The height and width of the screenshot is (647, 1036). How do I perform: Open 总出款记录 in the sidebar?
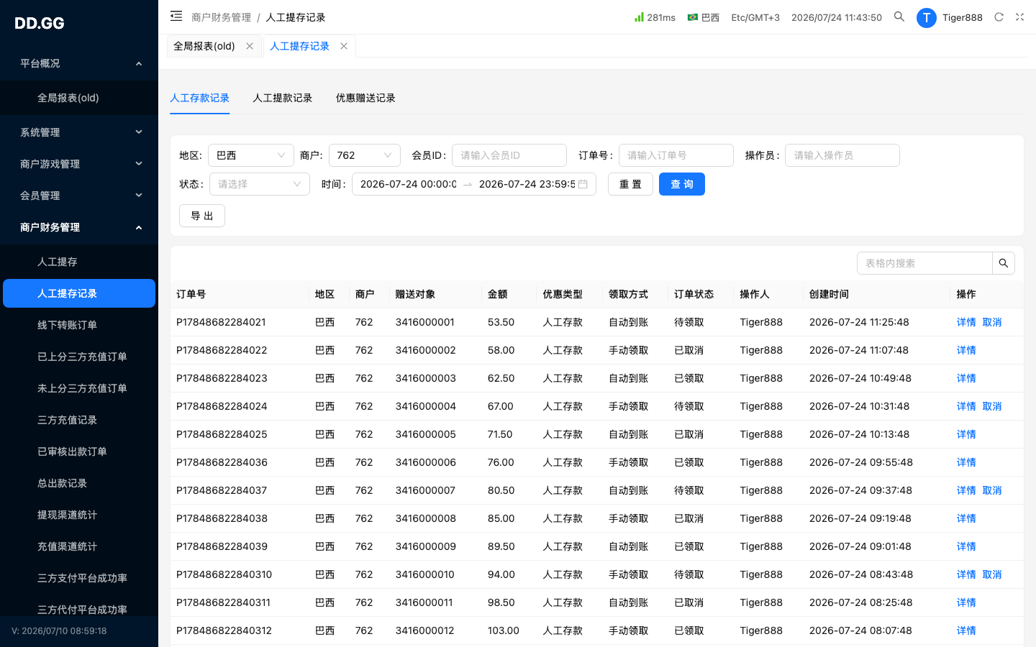pyautogui.click(x=79, y=483)
